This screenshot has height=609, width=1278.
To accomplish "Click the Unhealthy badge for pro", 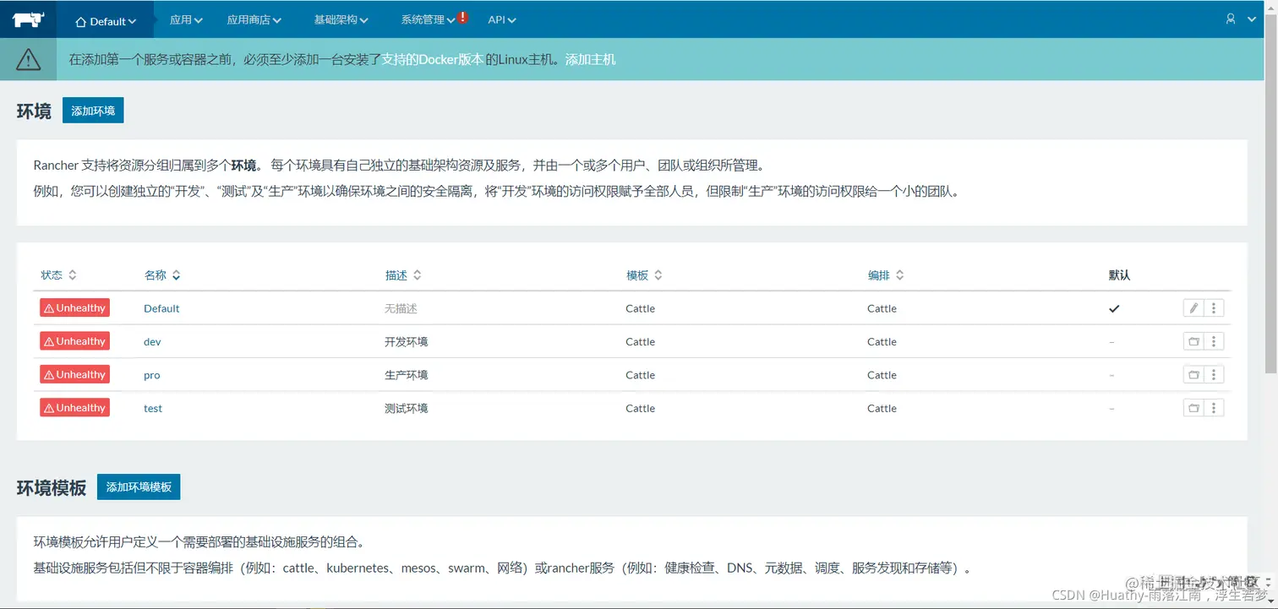I will pyautogui.click(x=74, y=375).
